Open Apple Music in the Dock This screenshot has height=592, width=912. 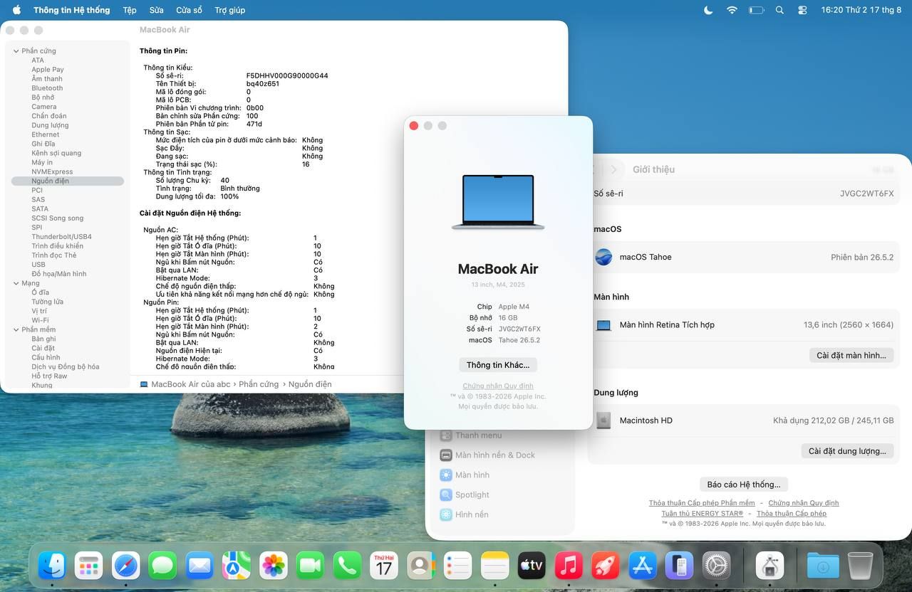click(x=569, y=566)
